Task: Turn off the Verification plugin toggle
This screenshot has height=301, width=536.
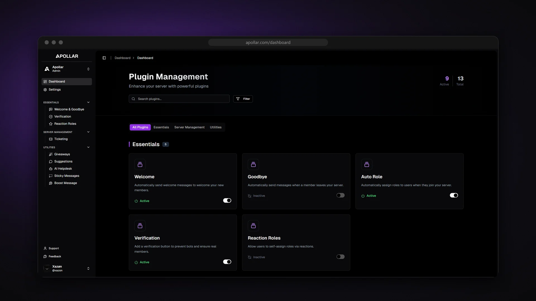Action: click(227, 262)
